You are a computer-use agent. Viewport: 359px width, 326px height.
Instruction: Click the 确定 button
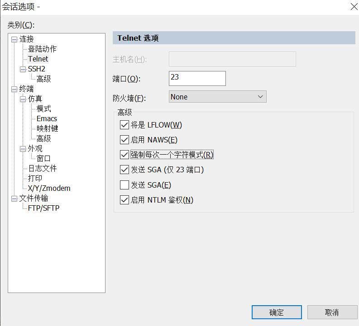[x=277, y=312]
